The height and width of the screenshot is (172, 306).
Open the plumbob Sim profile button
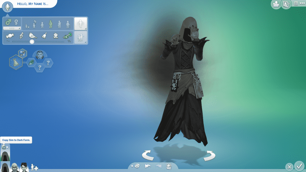pos(7,7)
